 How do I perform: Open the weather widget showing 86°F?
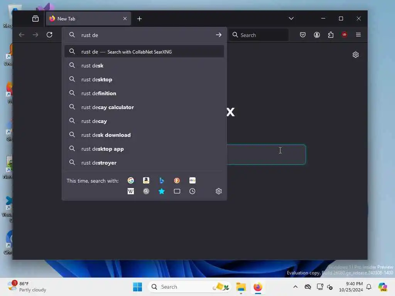click(27, 287)
